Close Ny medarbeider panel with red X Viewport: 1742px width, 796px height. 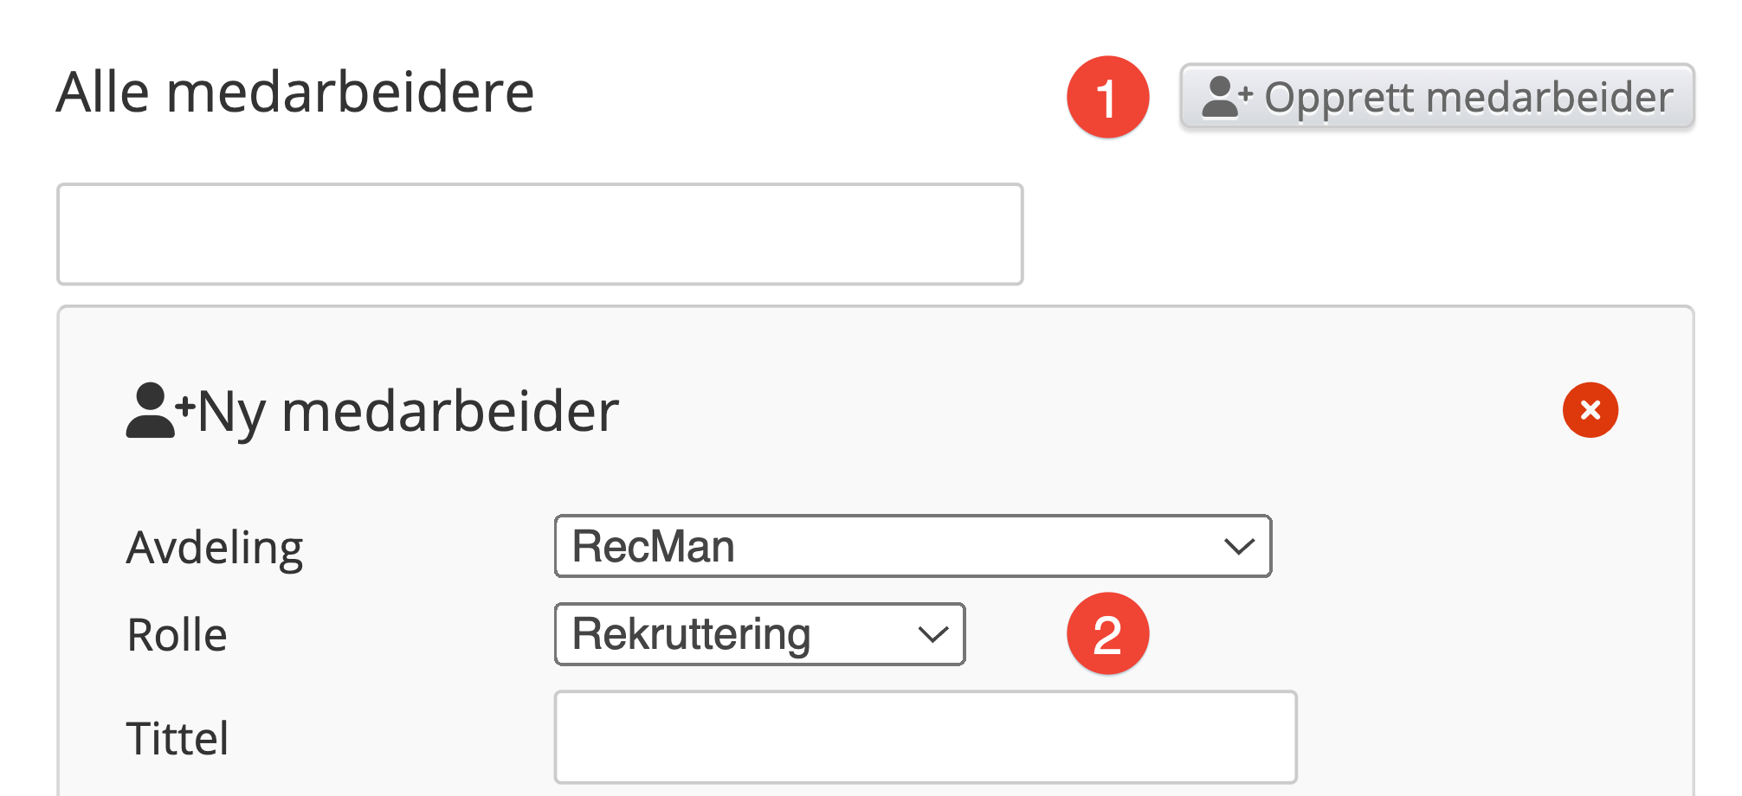point(1590,410)
